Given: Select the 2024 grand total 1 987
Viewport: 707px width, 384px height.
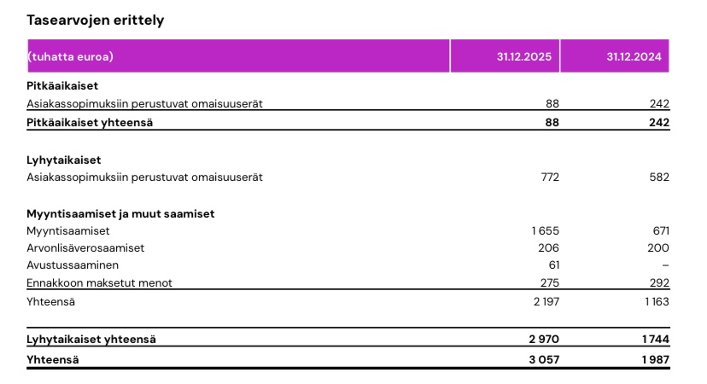Looking at the screenshot, I should coord(653,360).
